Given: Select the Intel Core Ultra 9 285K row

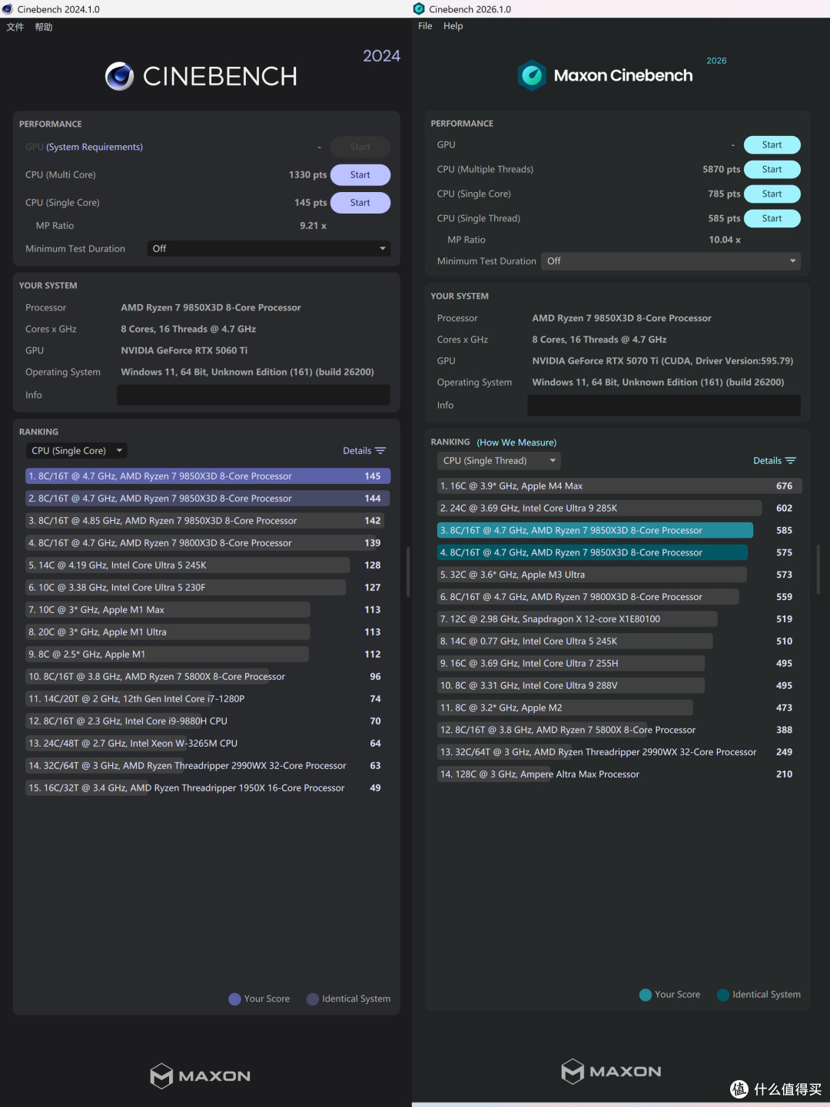Looking at the screenshot, I should [619, 509].
